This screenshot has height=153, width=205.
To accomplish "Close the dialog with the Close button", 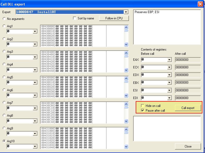I will click(x=188, y=146).
